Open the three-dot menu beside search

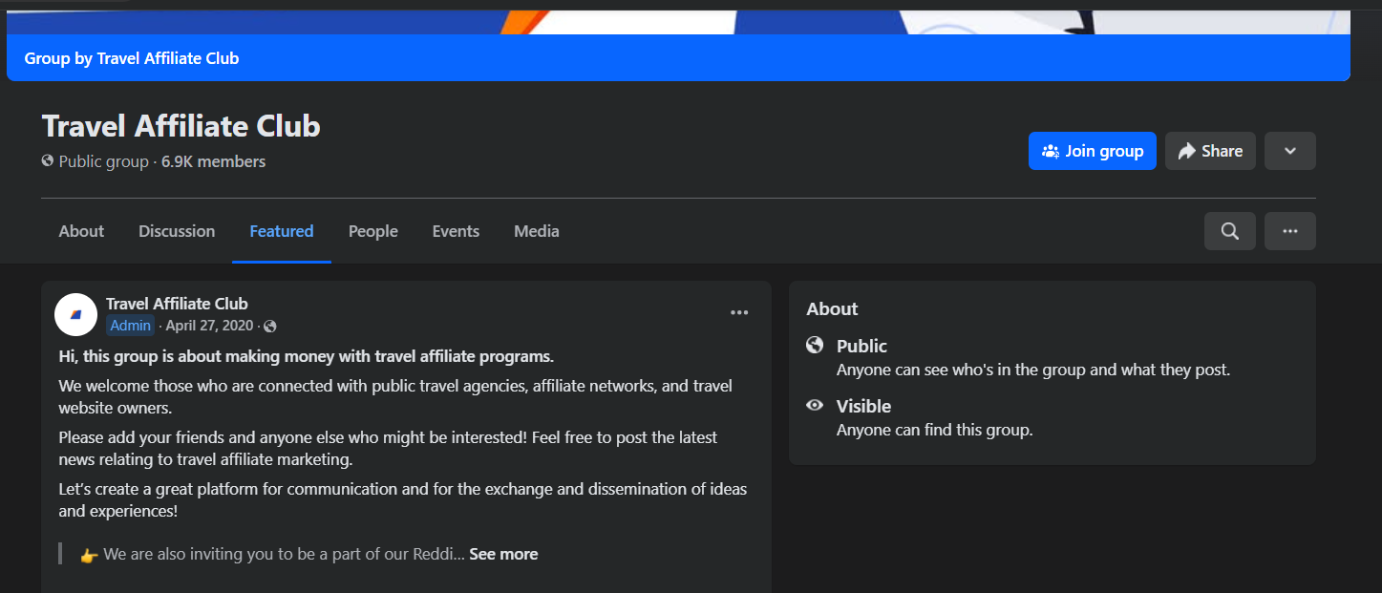(x=1289, y=231)
